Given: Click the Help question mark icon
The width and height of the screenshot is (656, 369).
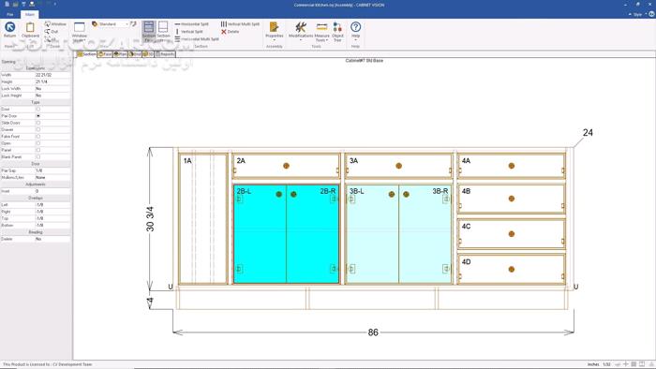Looking at the screenshot, I should pyautogui.click(x=355, y=27).
